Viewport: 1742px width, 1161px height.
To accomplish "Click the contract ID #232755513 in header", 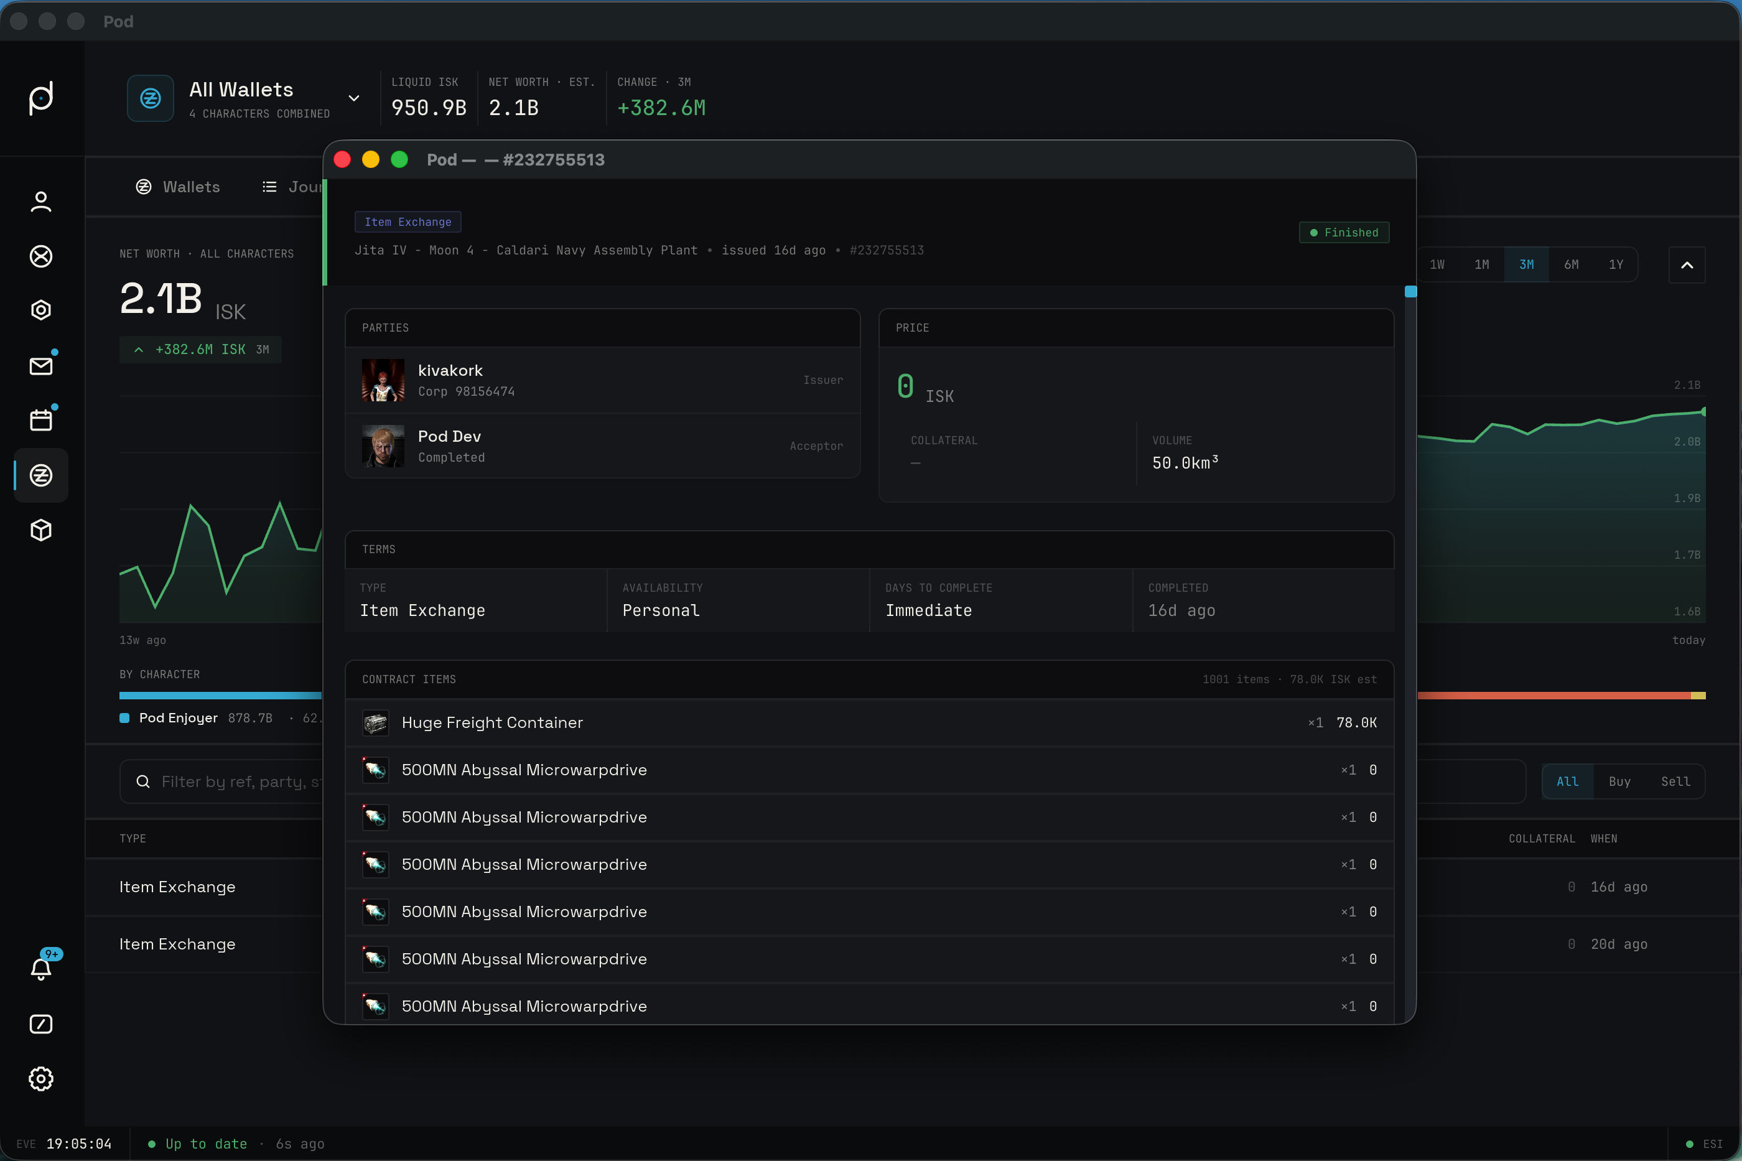I will (x=886, y=250).
